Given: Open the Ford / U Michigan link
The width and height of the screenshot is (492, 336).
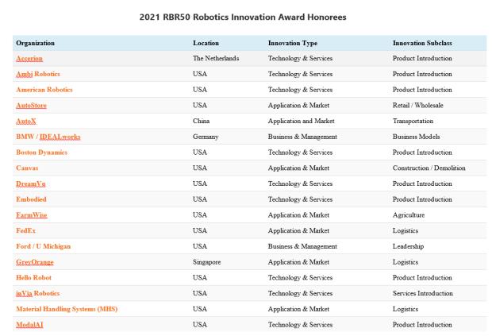Looking at the screenshot, I should click(x=43, y=246).
